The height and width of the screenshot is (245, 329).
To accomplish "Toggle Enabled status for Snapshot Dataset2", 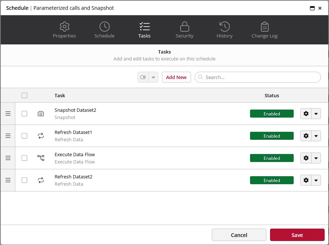I will (272, 114).
